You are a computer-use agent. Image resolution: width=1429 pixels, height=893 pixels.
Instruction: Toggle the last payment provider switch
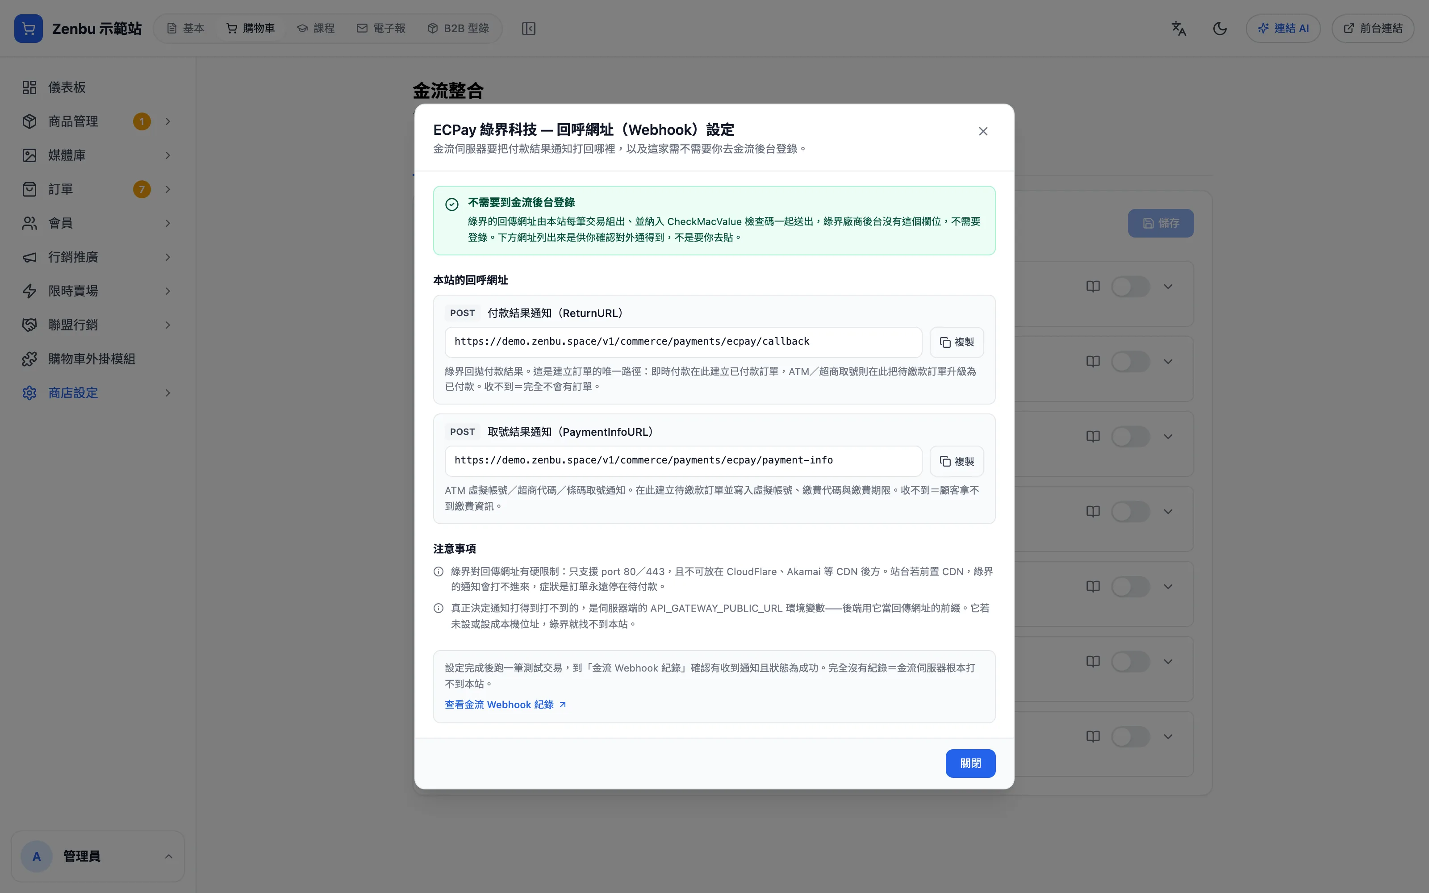[x=1130, y=736]
